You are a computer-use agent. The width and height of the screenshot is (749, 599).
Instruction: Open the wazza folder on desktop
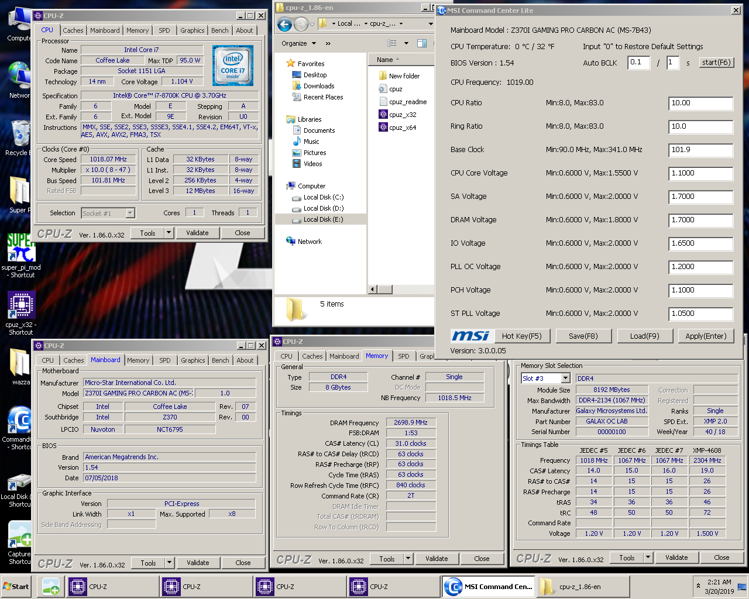pyautogui.click(x=20, y=367)
